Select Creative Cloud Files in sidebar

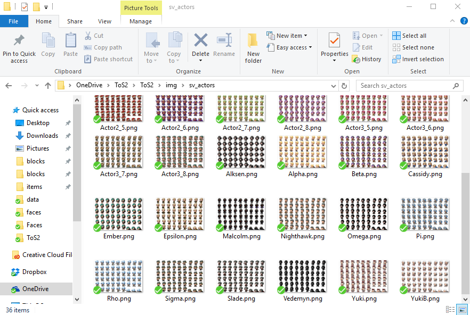point(47,255)
